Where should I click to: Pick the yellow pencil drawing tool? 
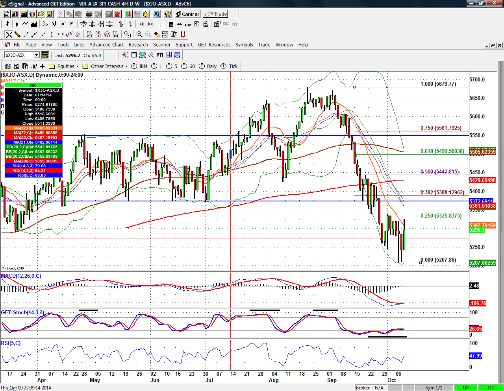[x=17, y=35]
